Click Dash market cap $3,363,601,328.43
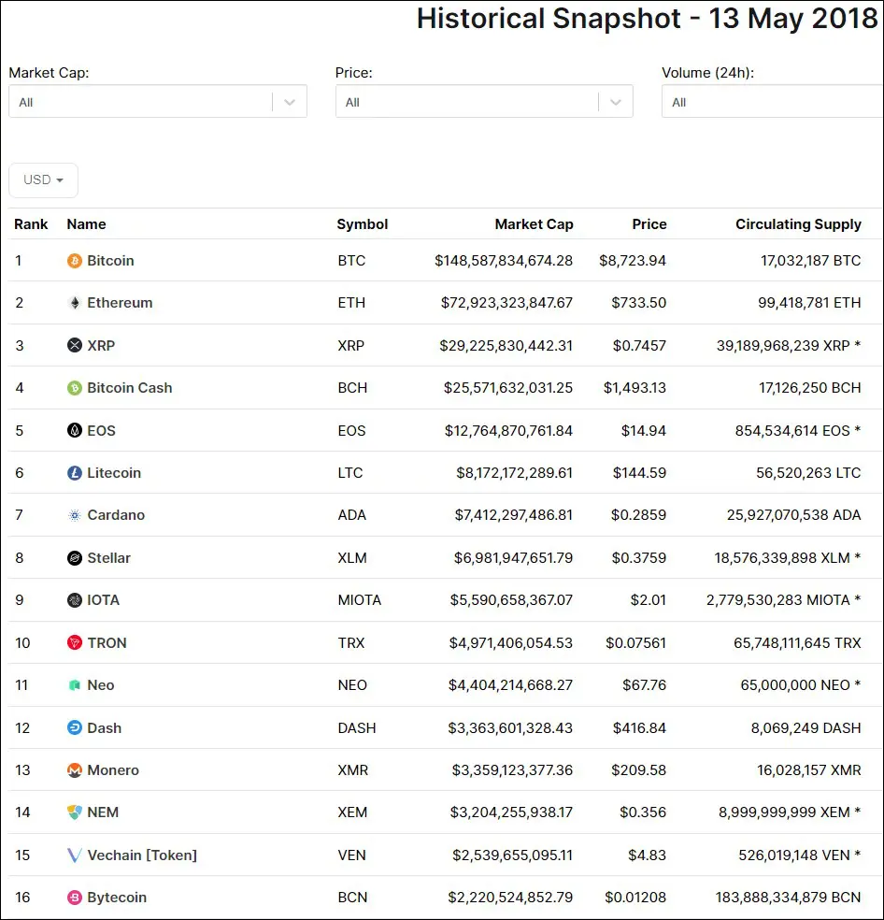Screen dimensions: 884x920 (x=510, y=728)
